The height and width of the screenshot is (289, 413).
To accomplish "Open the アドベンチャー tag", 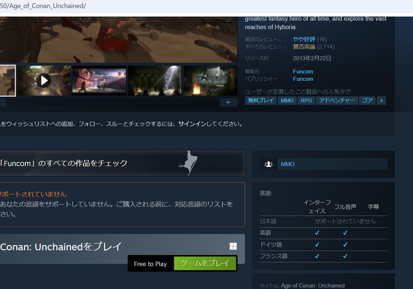I will 337,100.
